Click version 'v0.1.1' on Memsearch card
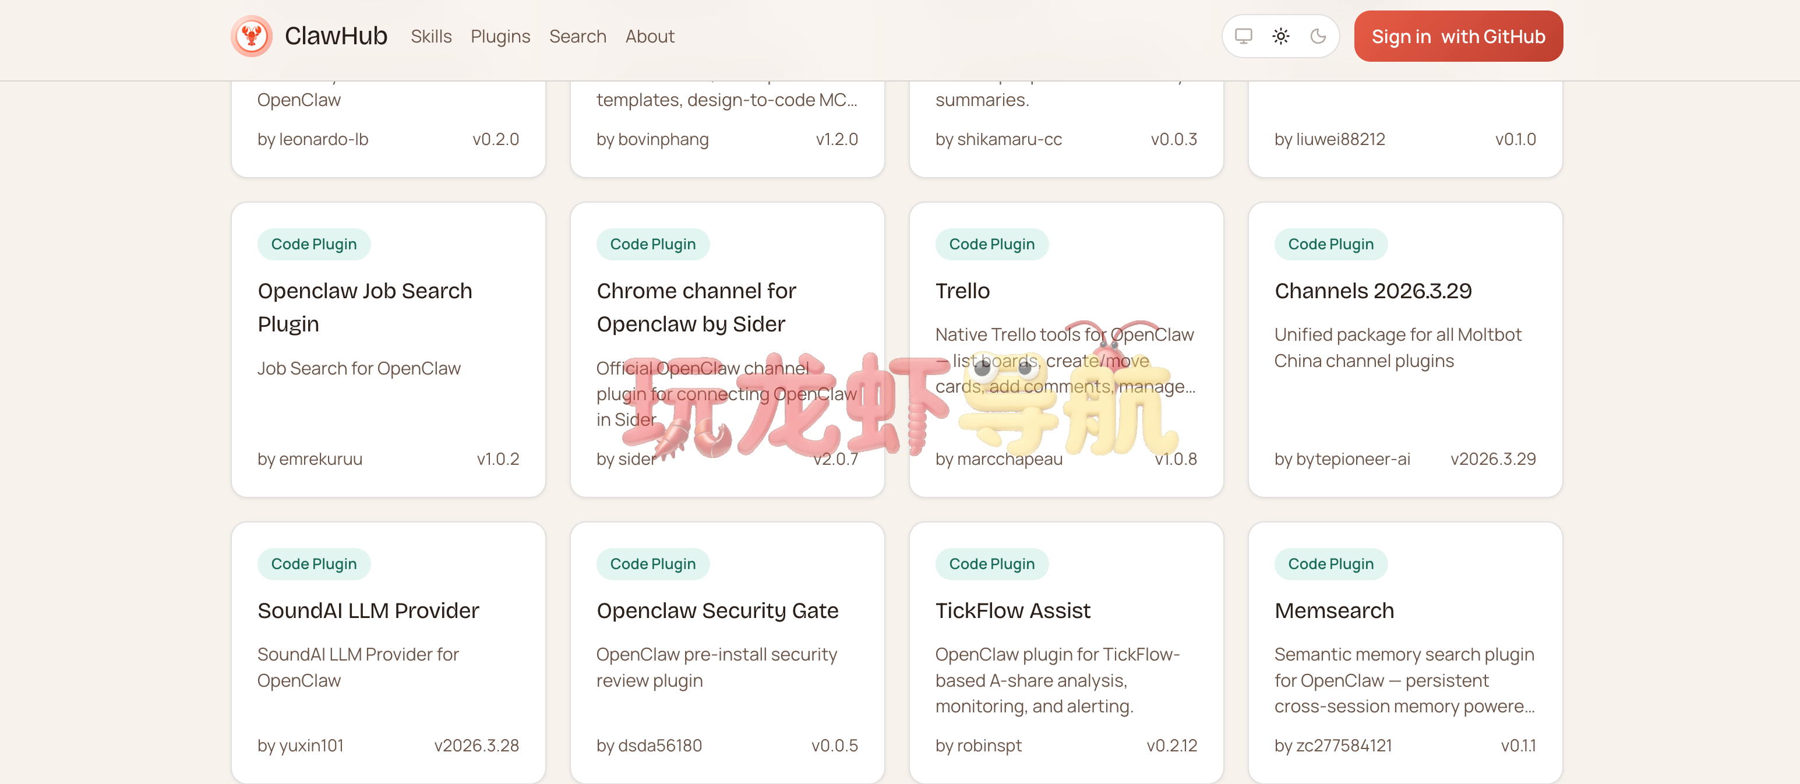The image size is (1800, 784). [1517, 746]
